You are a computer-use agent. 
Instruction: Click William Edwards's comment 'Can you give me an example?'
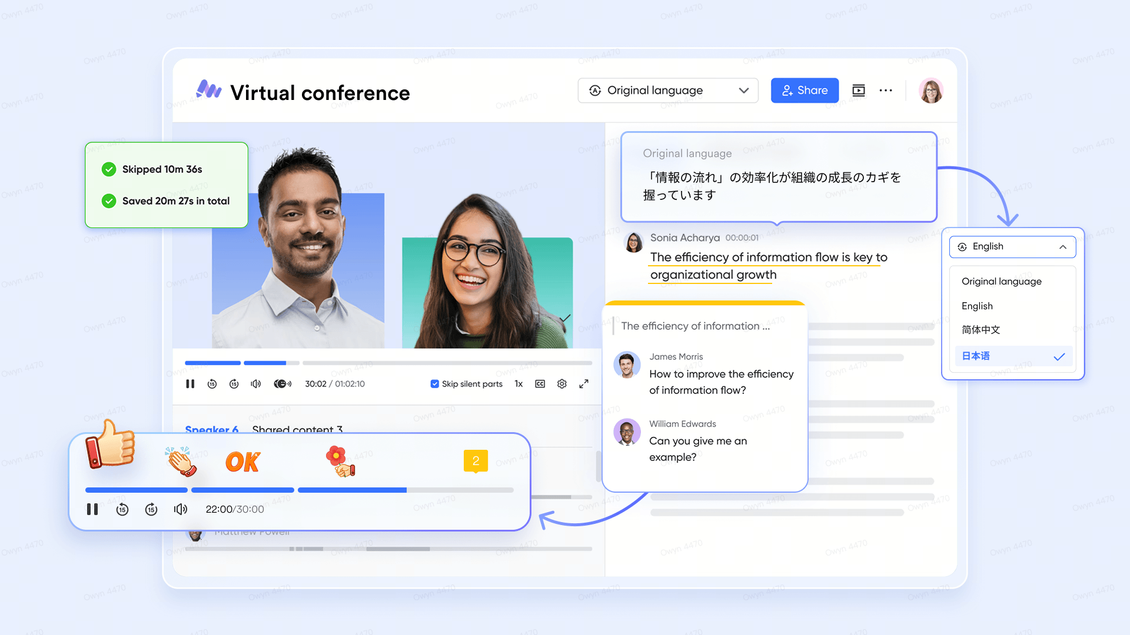coord(698,449)
